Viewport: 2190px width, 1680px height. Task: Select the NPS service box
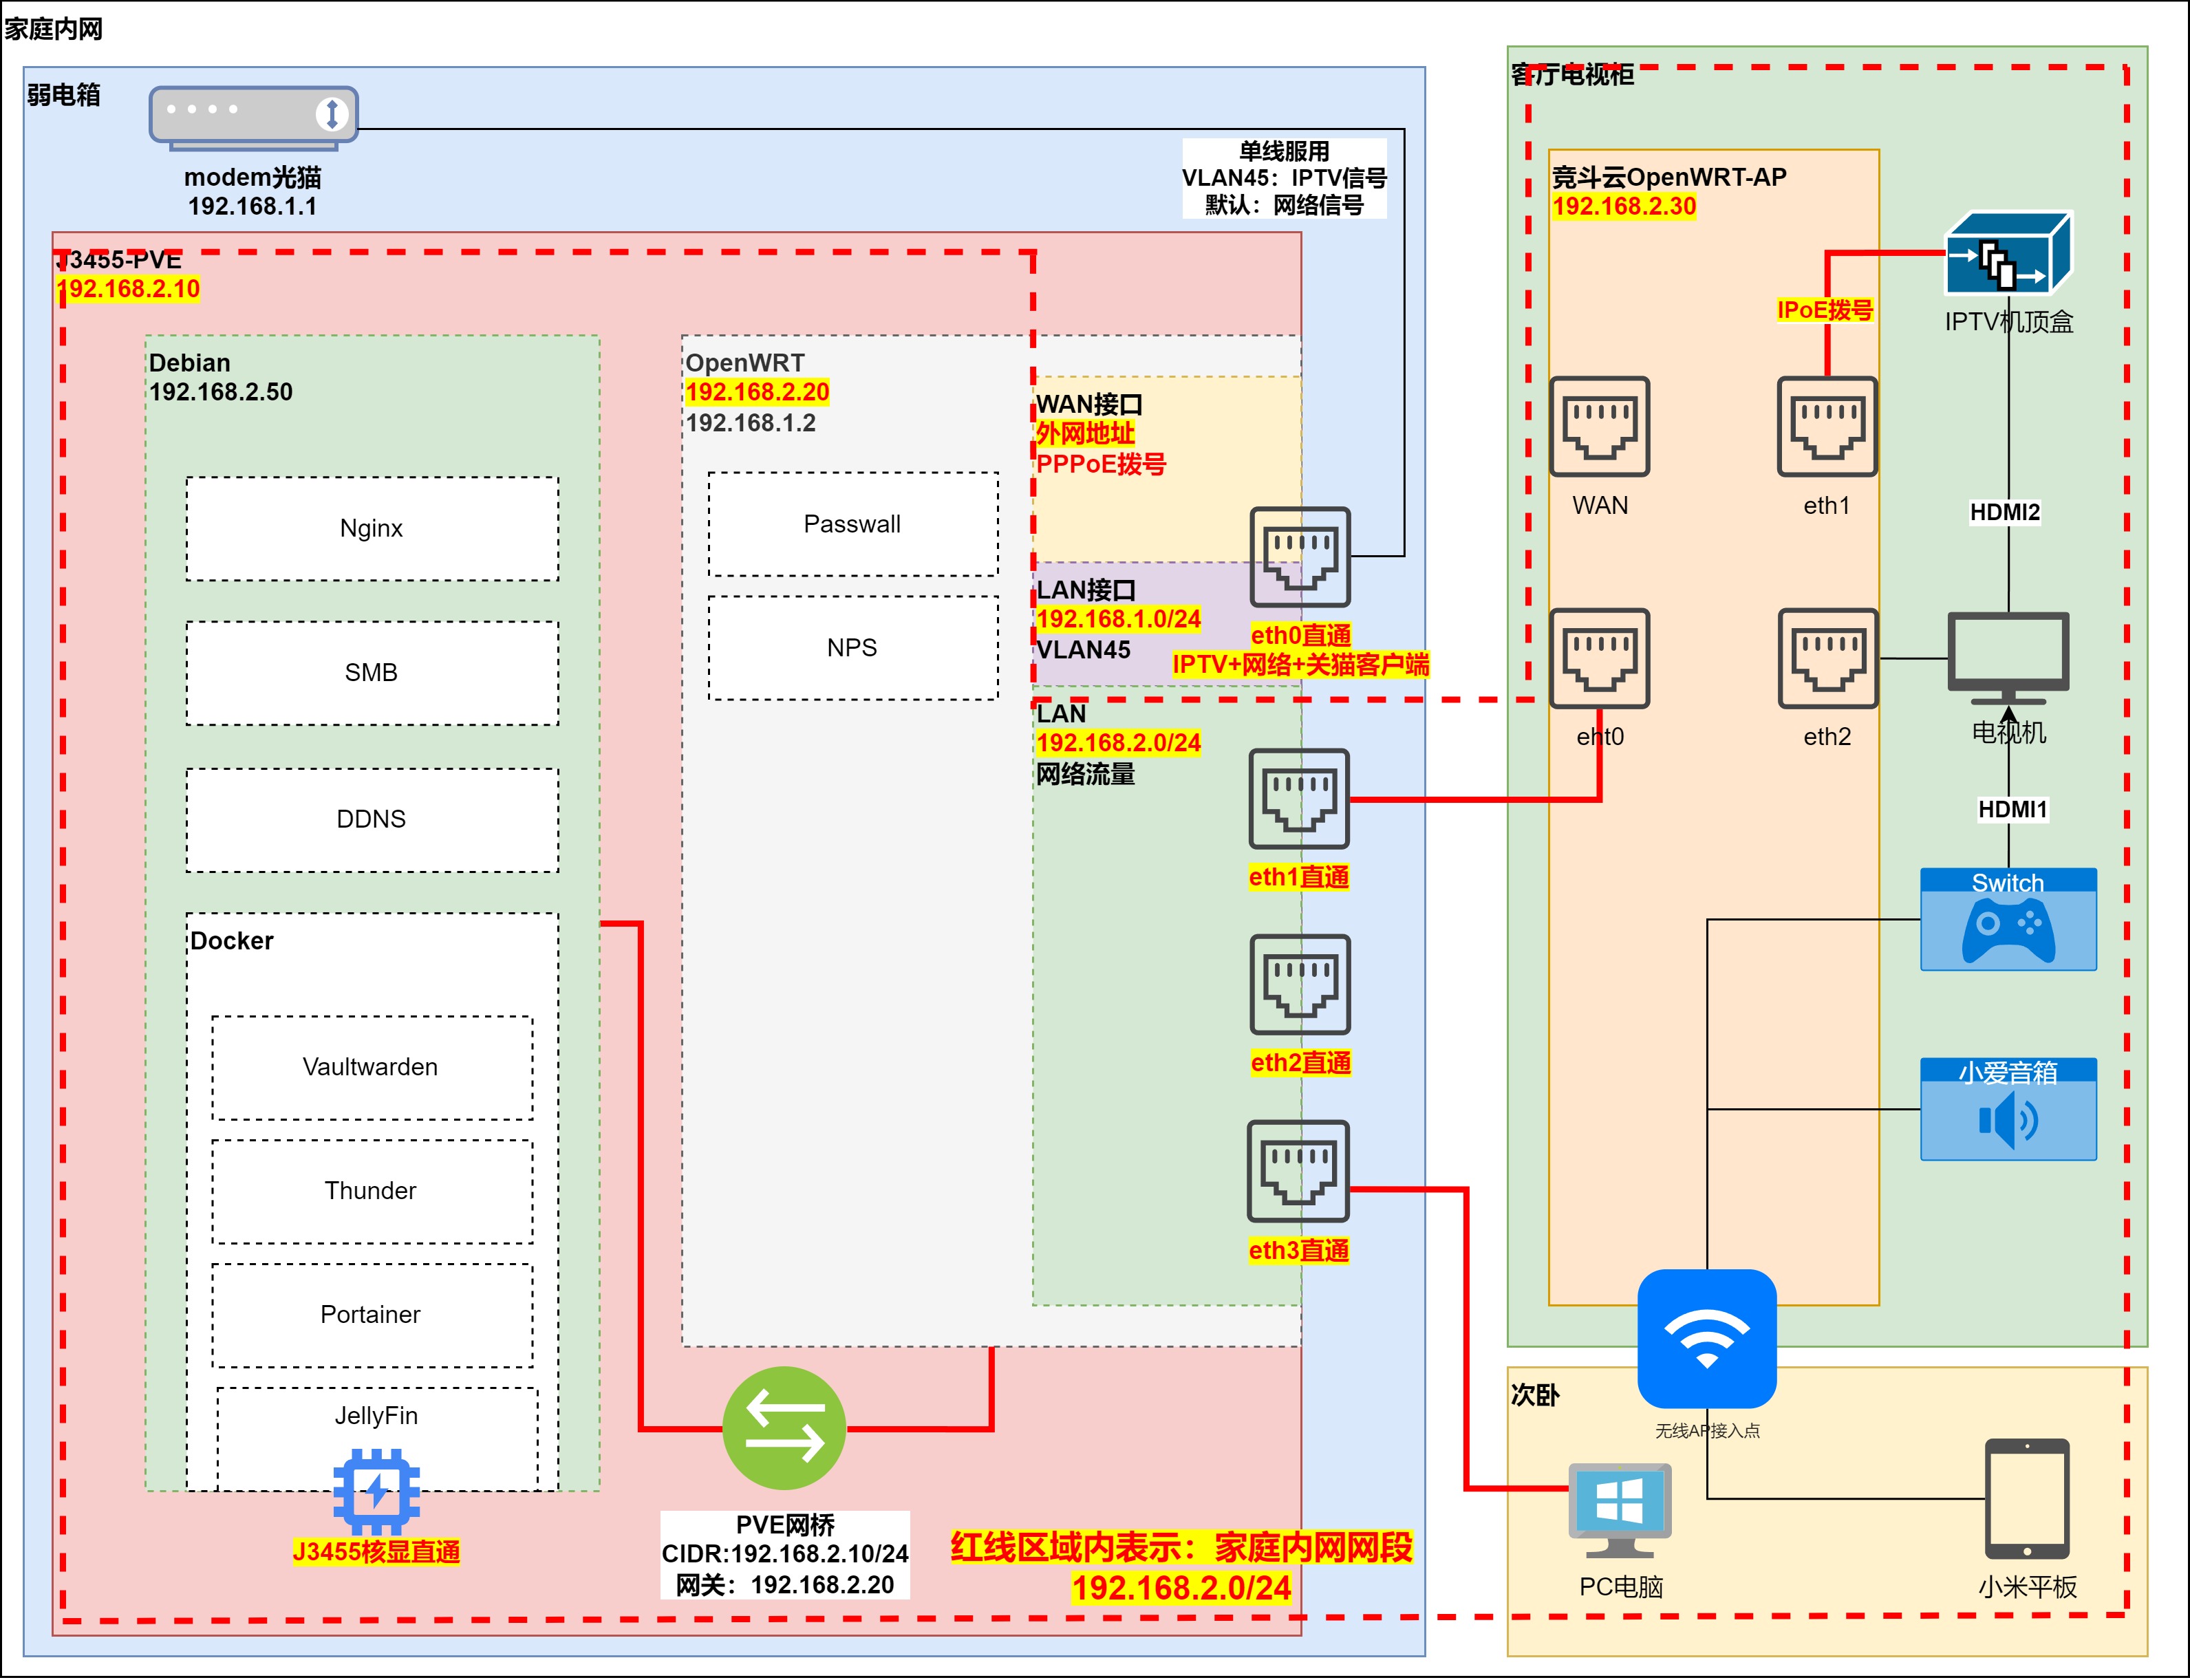pyautogui.click(x=852, y=648)
